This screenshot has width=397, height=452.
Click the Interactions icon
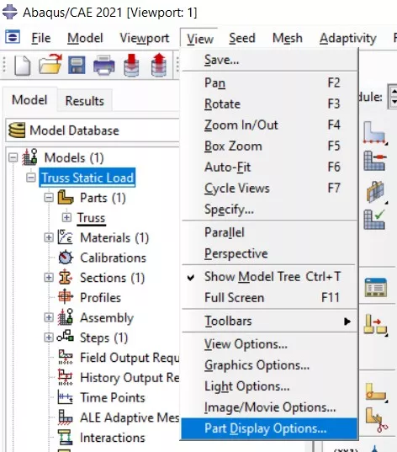[x=65, y=437]
